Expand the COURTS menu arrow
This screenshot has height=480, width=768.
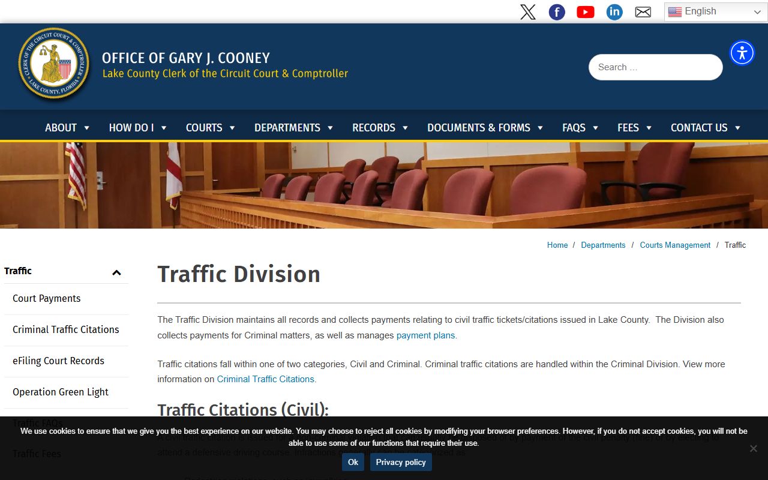coord(232,128)
